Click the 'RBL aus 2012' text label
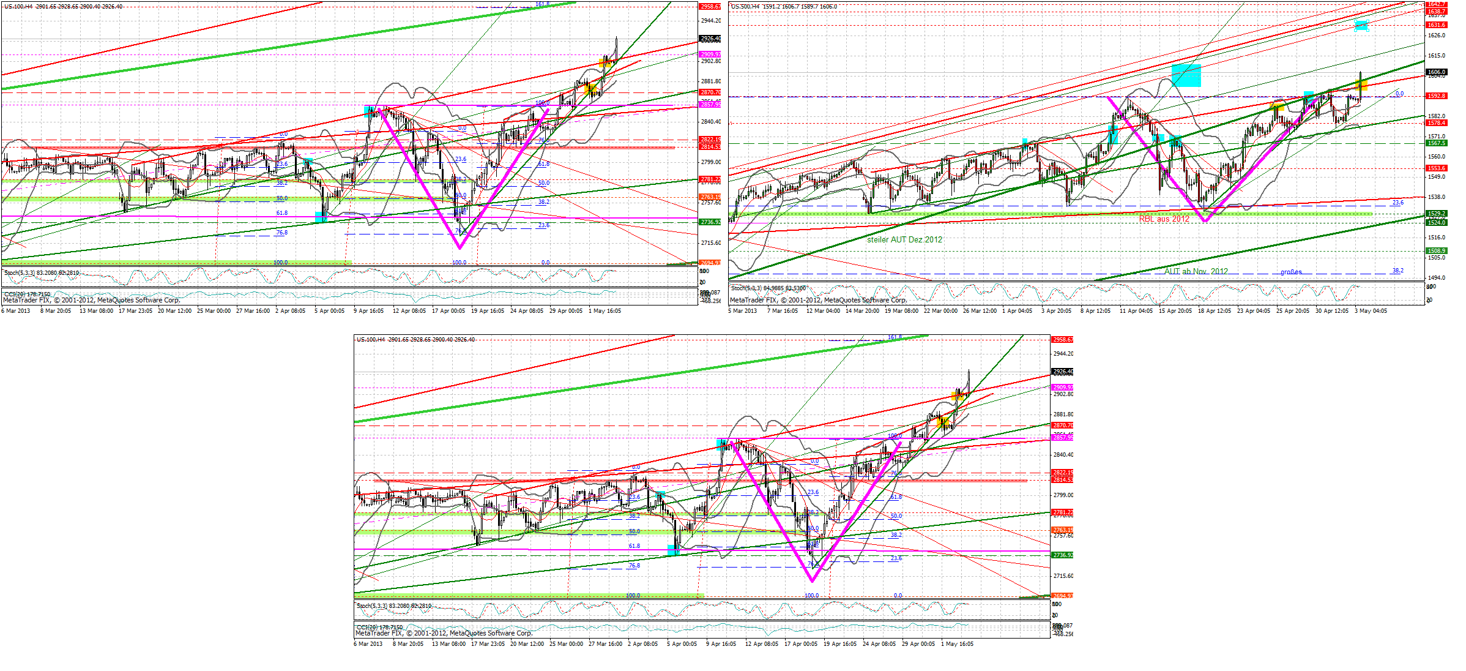1466x671 pixels. (1164, 219)
